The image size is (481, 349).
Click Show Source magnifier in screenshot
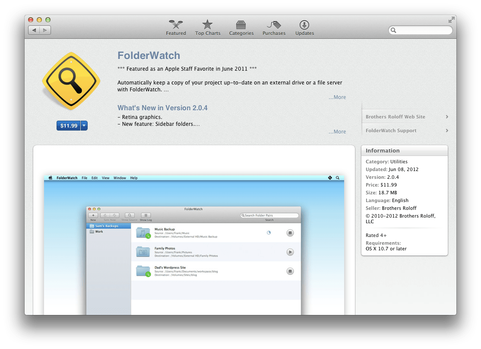[x=130, y=215]
